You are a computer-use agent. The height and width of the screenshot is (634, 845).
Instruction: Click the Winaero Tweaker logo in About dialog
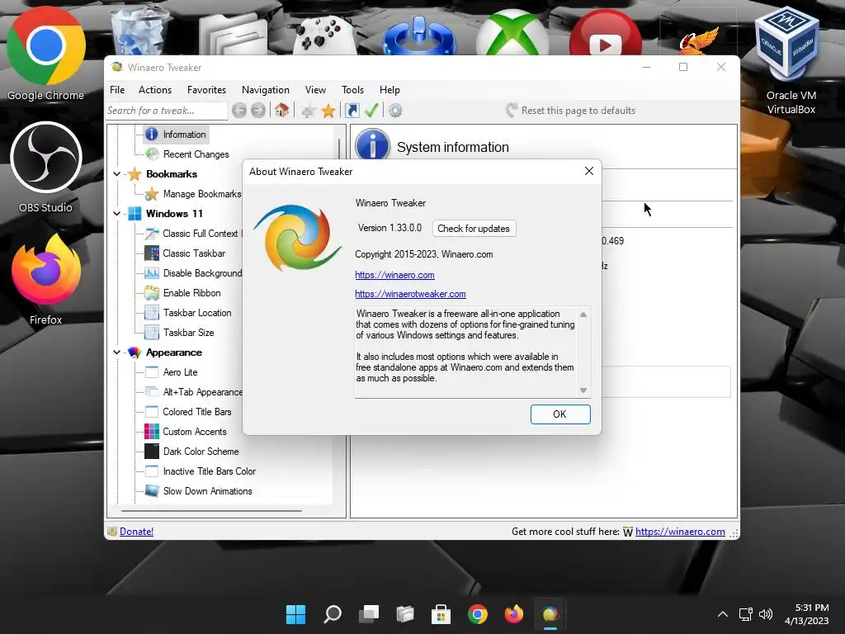click(x=297, y=238)
